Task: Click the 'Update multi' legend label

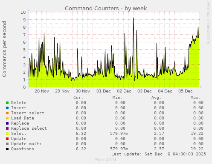Action: pyautogui.click(x=26, y=144)
